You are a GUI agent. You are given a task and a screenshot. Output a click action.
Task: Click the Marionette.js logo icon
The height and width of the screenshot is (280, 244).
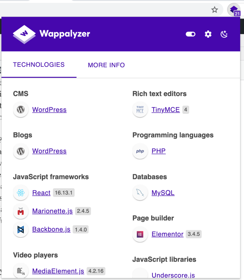pos(21,211)
